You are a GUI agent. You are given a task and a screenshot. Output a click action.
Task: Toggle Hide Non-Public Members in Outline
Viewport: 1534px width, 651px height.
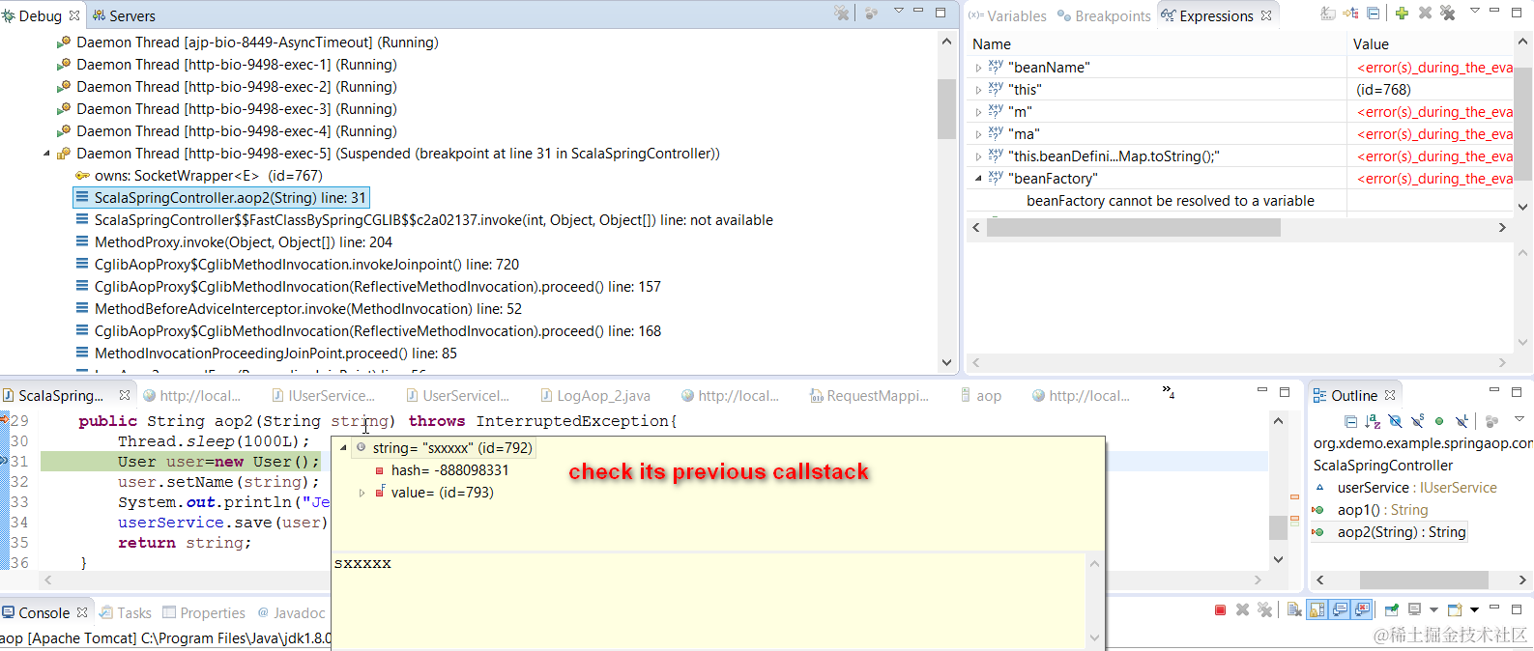coord(1439,421)
